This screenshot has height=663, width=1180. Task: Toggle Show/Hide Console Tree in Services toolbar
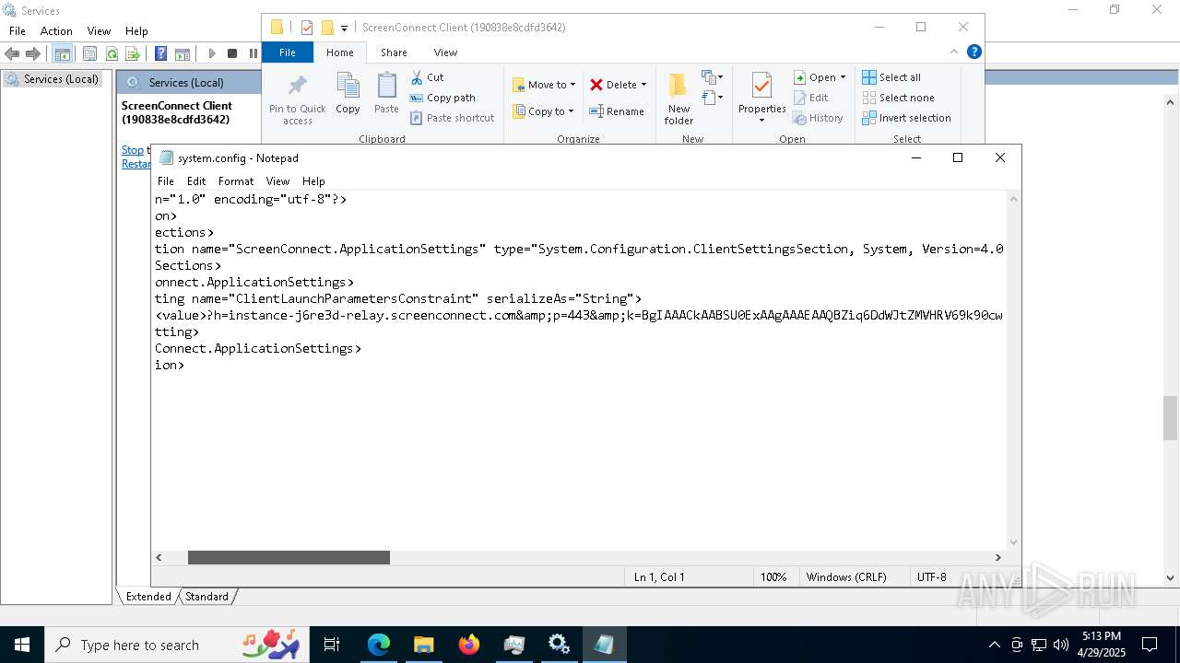[63, 54]
